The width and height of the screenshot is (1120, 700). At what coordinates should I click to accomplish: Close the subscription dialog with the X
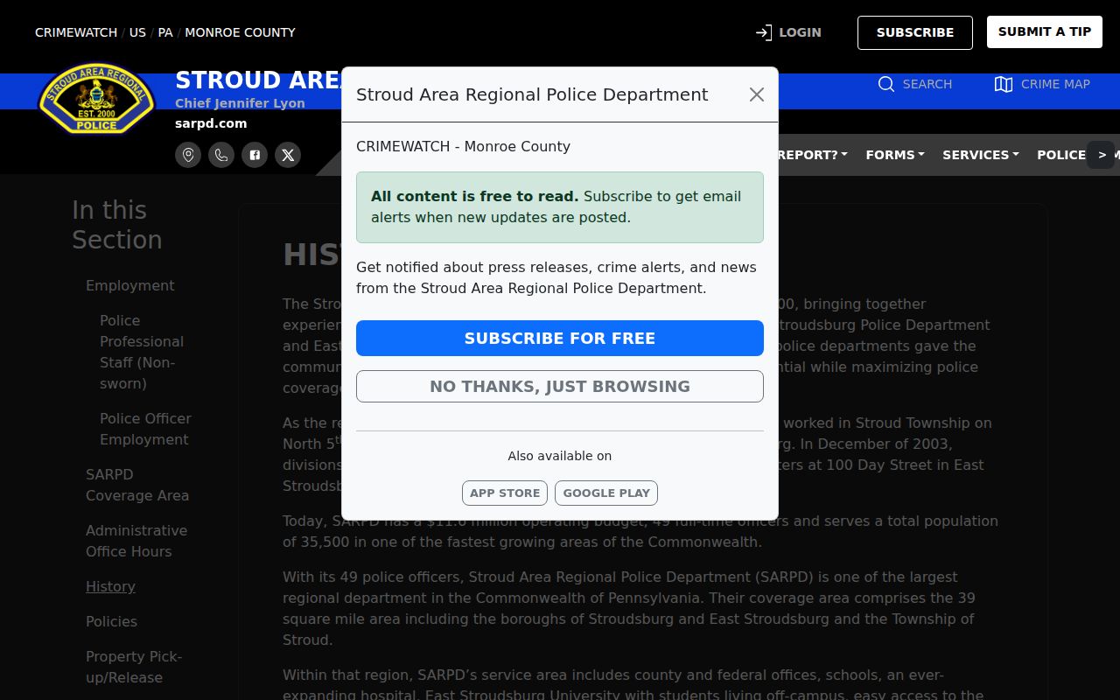tap(757, 94)
